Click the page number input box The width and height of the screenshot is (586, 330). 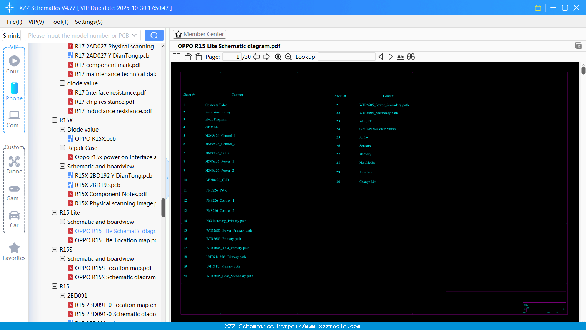coord(232,57)
